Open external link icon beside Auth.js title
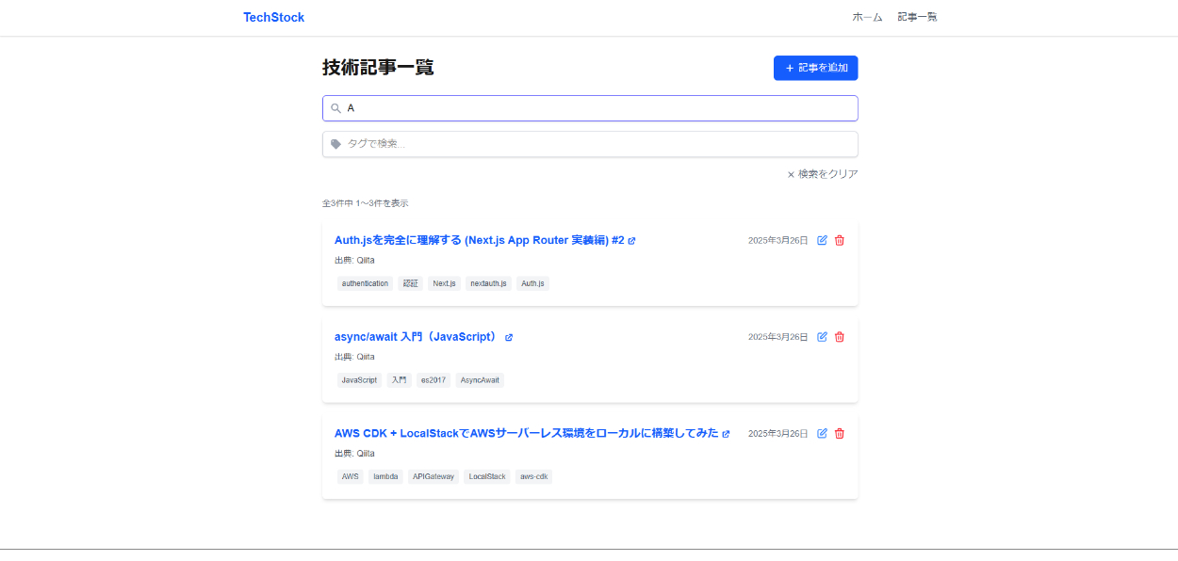 631,241
